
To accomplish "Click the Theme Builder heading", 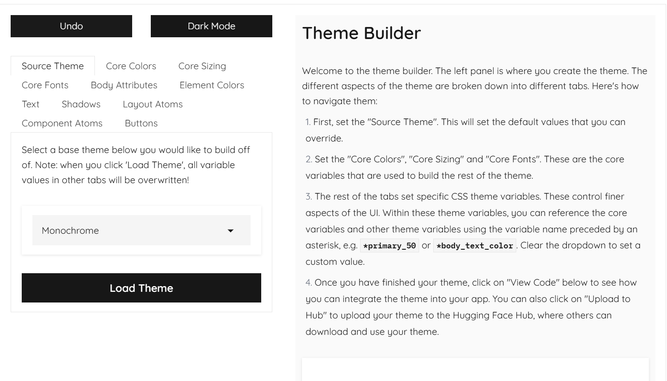I will click(x=361, y=33).
